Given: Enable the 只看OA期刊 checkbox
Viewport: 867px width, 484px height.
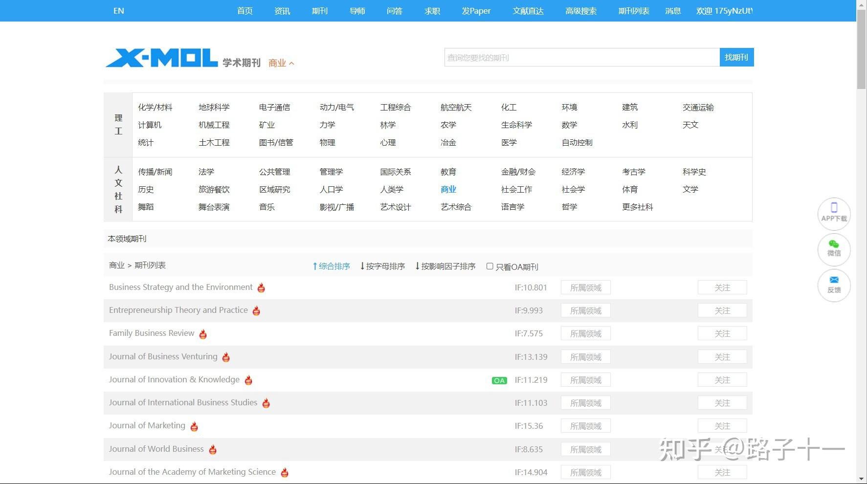Looking at the screenshot, I should point(489,266).
